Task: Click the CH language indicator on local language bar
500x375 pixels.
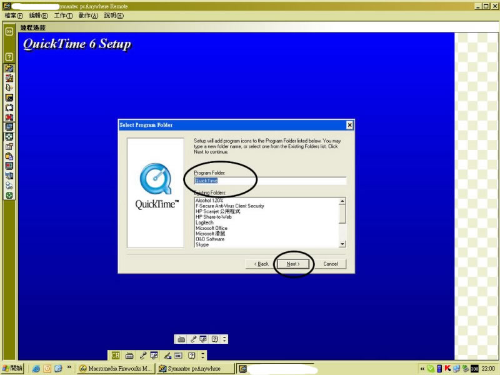Action: pos(116,355)
